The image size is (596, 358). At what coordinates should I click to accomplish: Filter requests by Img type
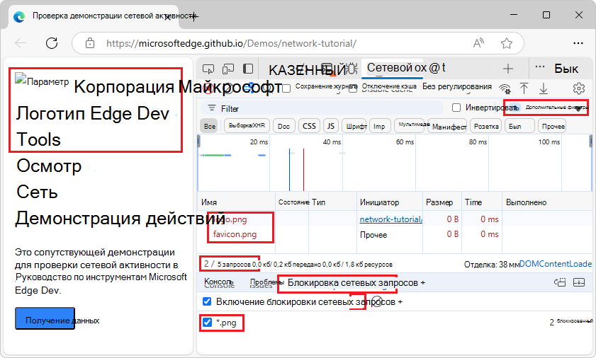click(x=379, y=126)
